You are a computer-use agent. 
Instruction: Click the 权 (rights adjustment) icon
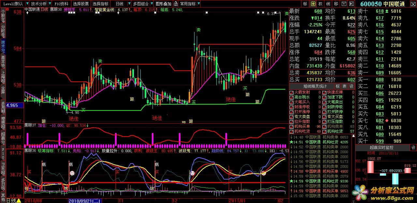[321, 4]
